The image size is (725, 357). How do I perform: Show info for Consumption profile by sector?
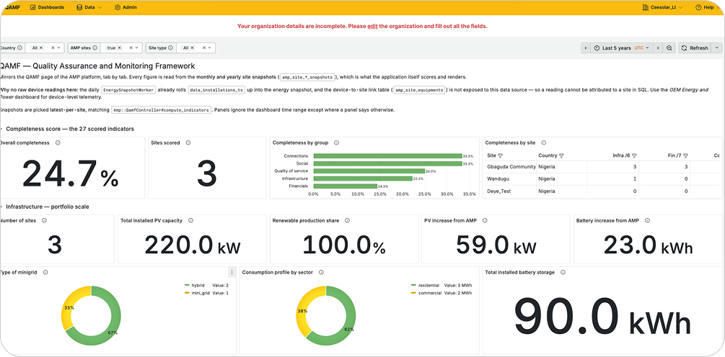click(321, 273)
